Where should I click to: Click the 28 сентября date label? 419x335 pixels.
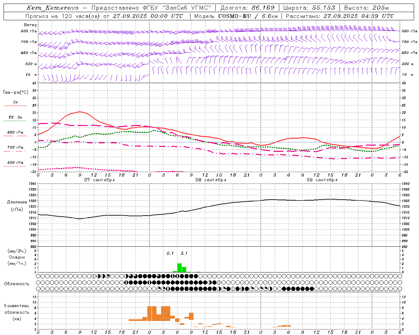pyautogui.click(x=210, y=180)
